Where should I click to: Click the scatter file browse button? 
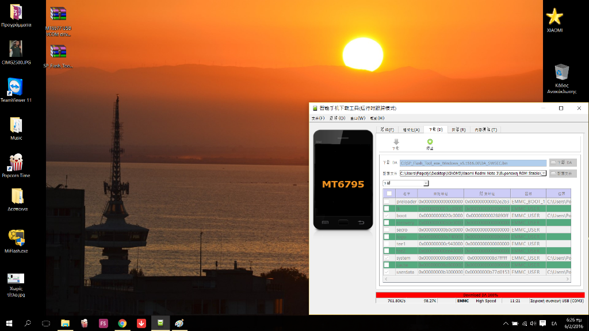[563, 173]
